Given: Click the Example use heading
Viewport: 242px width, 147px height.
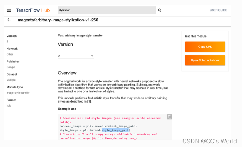Looking at the screenshot, I should point(67,109).
